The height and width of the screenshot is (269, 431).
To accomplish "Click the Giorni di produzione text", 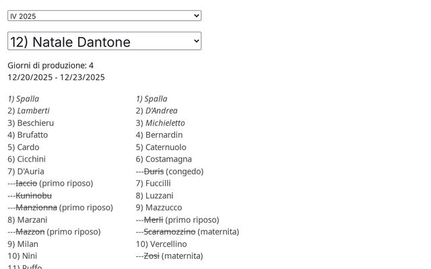I will pos(51,65).
